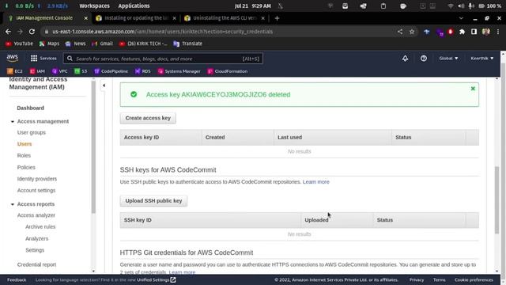This screenshot has width=506, height=285.
Task: Open Maps bookmark
Action: 49,44
